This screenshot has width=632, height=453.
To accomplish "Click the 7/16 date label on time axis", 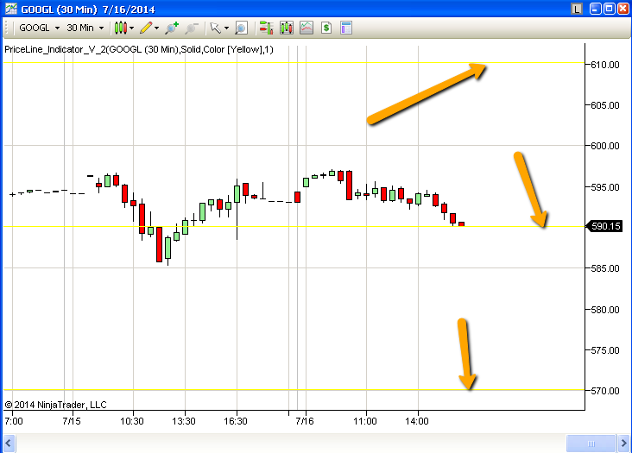I will [304, 421].
